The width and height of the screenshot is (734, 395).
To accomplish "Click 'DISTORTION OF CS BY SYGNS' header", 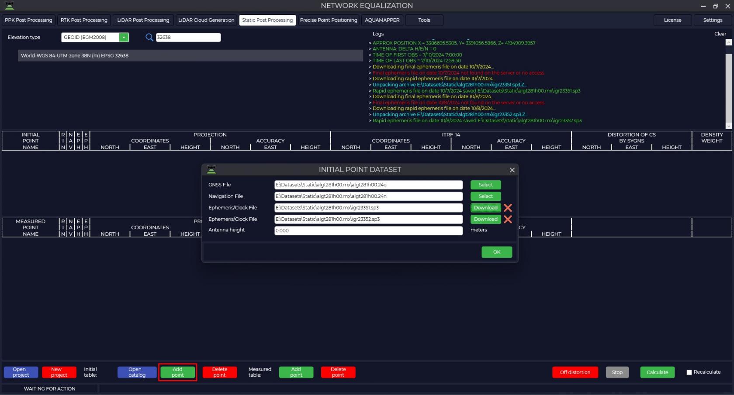I will tap(631, 138).
